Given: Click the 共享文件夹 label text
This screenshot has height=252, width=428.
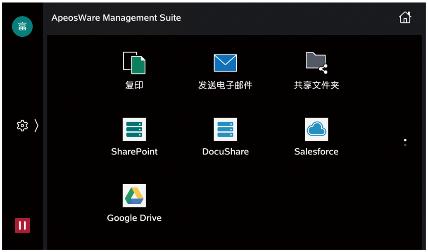Looking at the screenshot, I should (316, 85).
